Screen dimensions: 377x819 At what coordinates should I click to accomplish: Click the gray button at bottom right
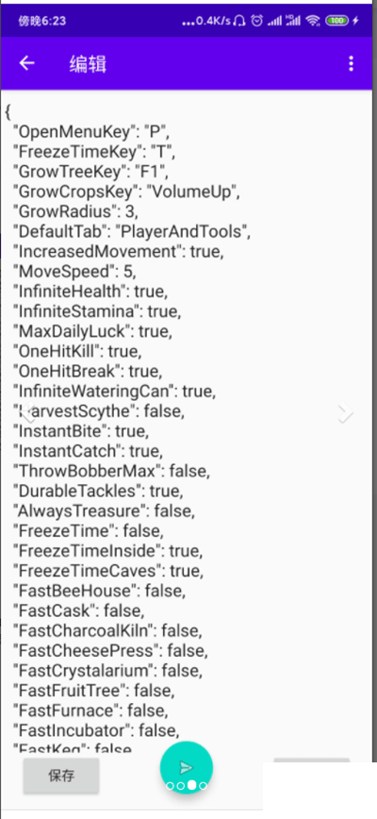311,760
